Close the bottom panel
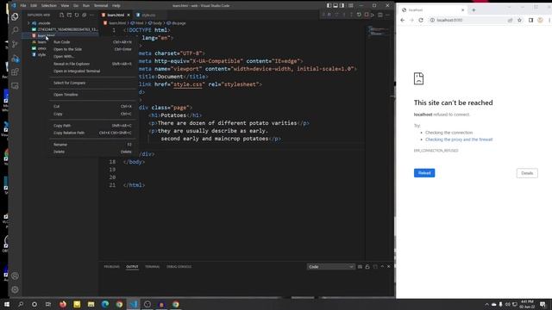The image size is (552, 310). [x=389, y=267]
